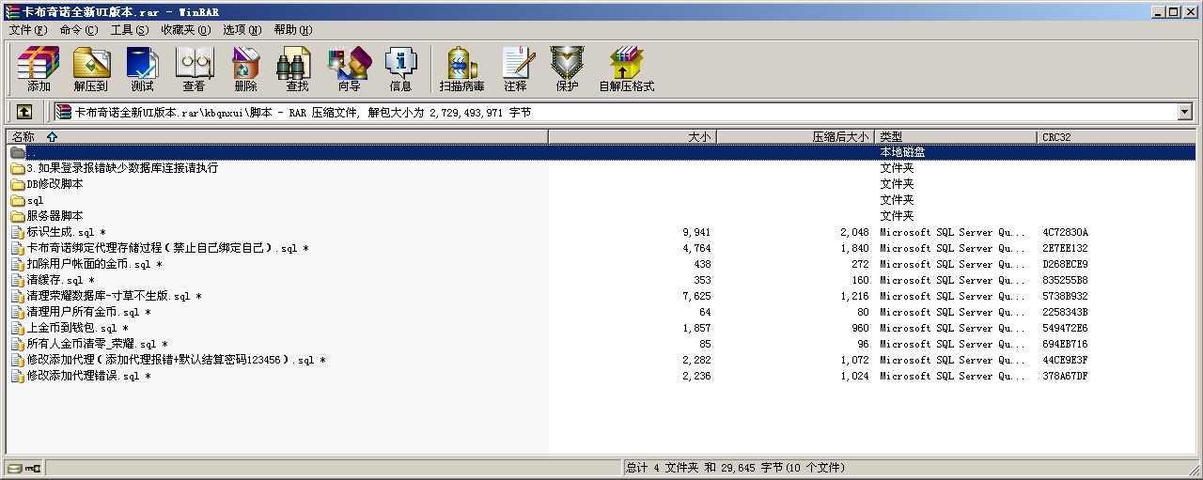Open the address bar dropdown arrow
Screen dimensions: 1203x480
[1184, 112]
